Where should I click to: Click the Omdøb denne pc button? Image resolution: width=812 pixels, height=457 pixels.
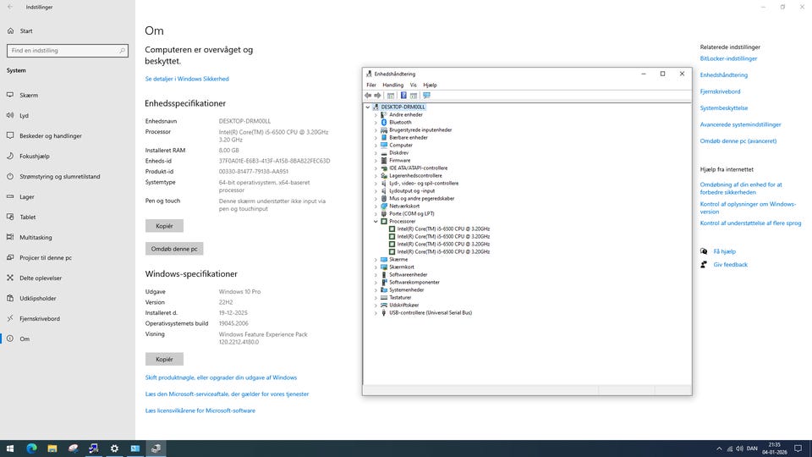[174, 249]
